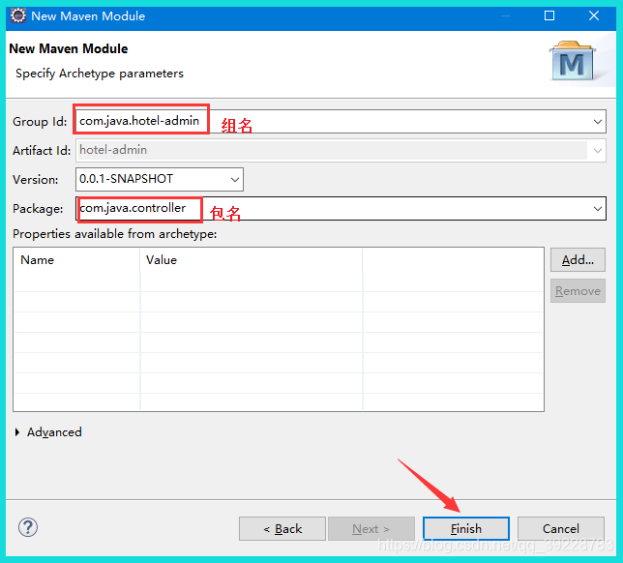Click into the Group Id text field

click(x=341, y=122)
